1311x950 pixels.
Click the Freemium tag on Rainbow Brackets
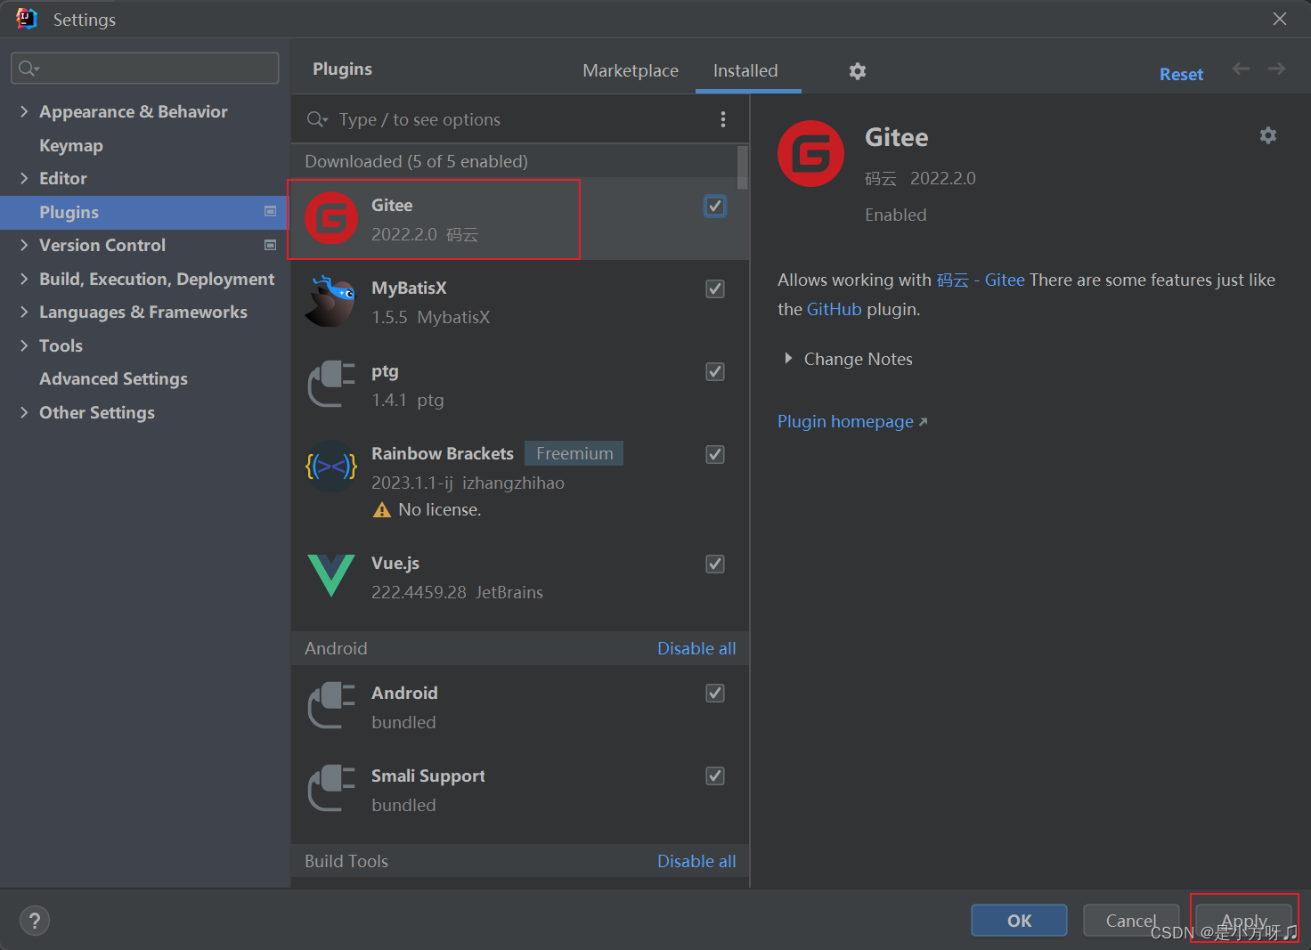click(574, 453)
